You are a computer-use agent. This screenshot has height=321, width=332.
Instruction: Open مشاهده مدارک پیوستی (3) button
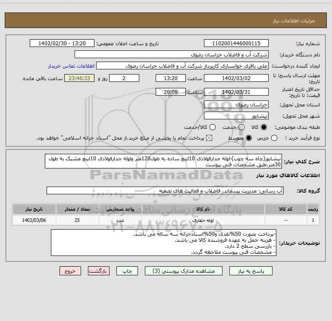pyautogui.click(x=184, y=271)
